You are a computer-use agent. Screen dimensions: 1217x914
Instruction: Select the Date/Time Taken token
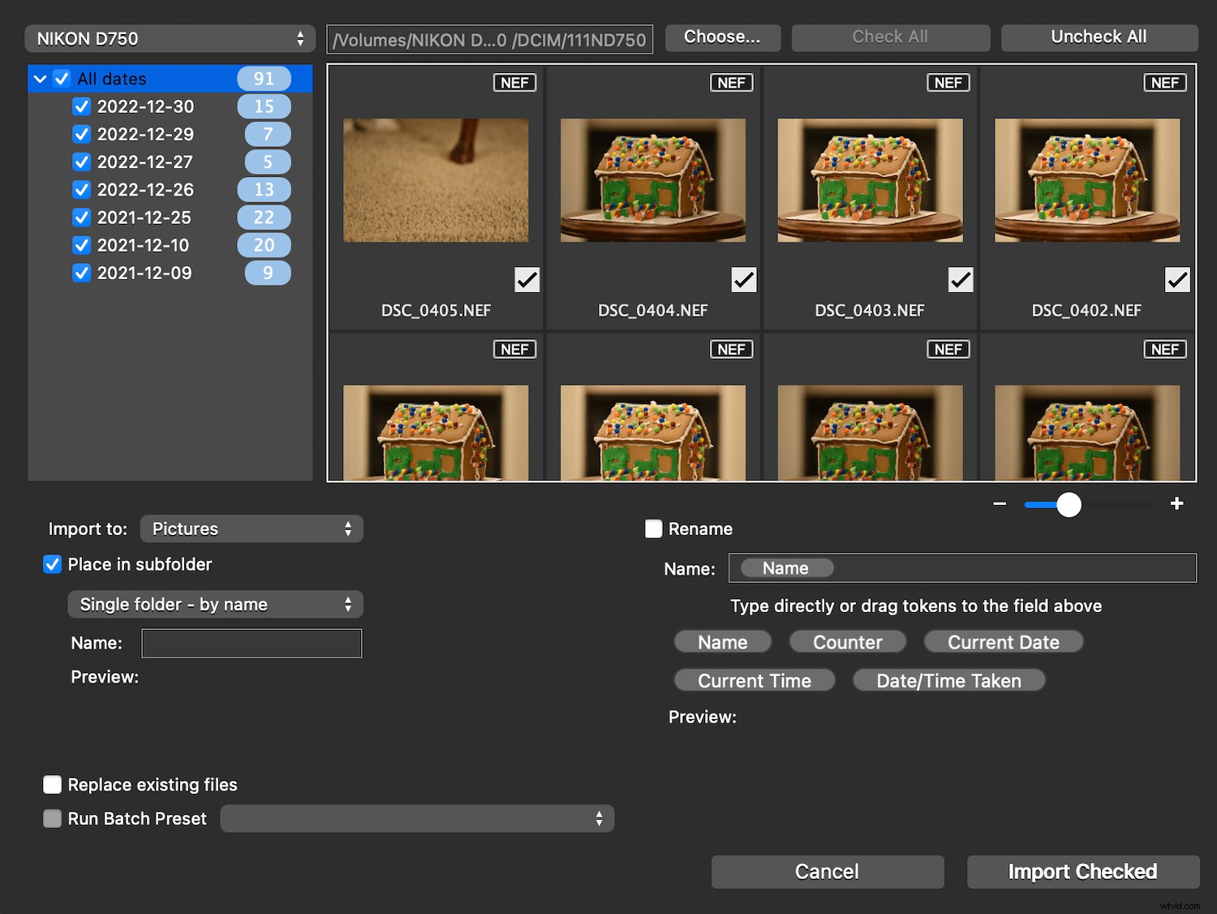point(948,680)
